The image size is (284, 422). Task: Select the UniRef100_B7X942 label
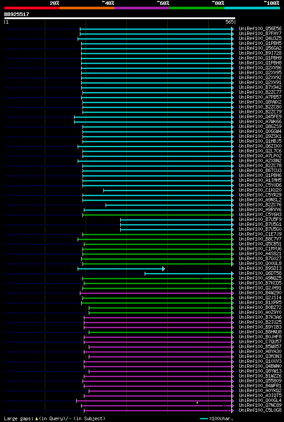260,88
